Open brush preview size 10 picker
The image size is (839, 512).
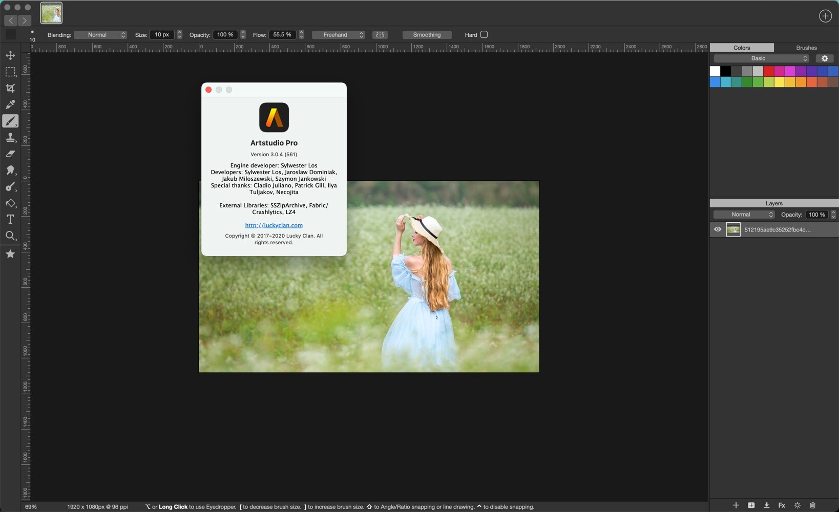pyautogui.click(x=32, y=35)
